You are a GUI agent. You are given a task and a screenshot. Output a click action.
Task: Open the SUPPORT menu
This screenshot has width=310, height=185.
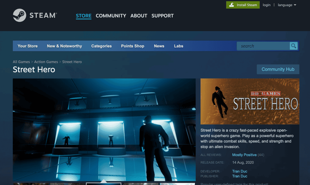(162, 16)
